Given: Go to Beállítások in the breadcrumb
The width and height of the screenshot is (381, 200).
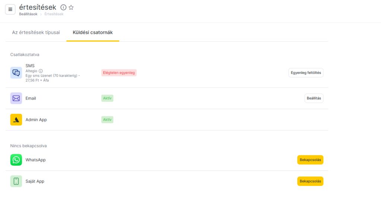Looking at the screenshot, I should click(28, 14).
